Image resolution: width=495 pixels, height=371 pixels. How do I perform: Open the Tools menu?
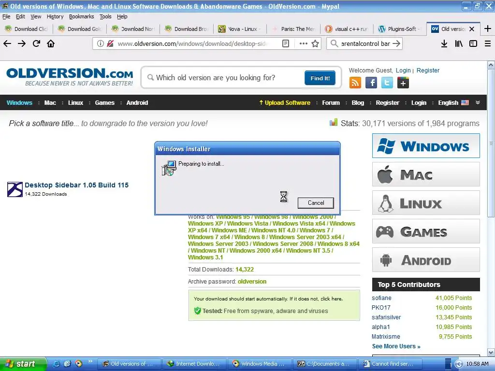point(105,16)
